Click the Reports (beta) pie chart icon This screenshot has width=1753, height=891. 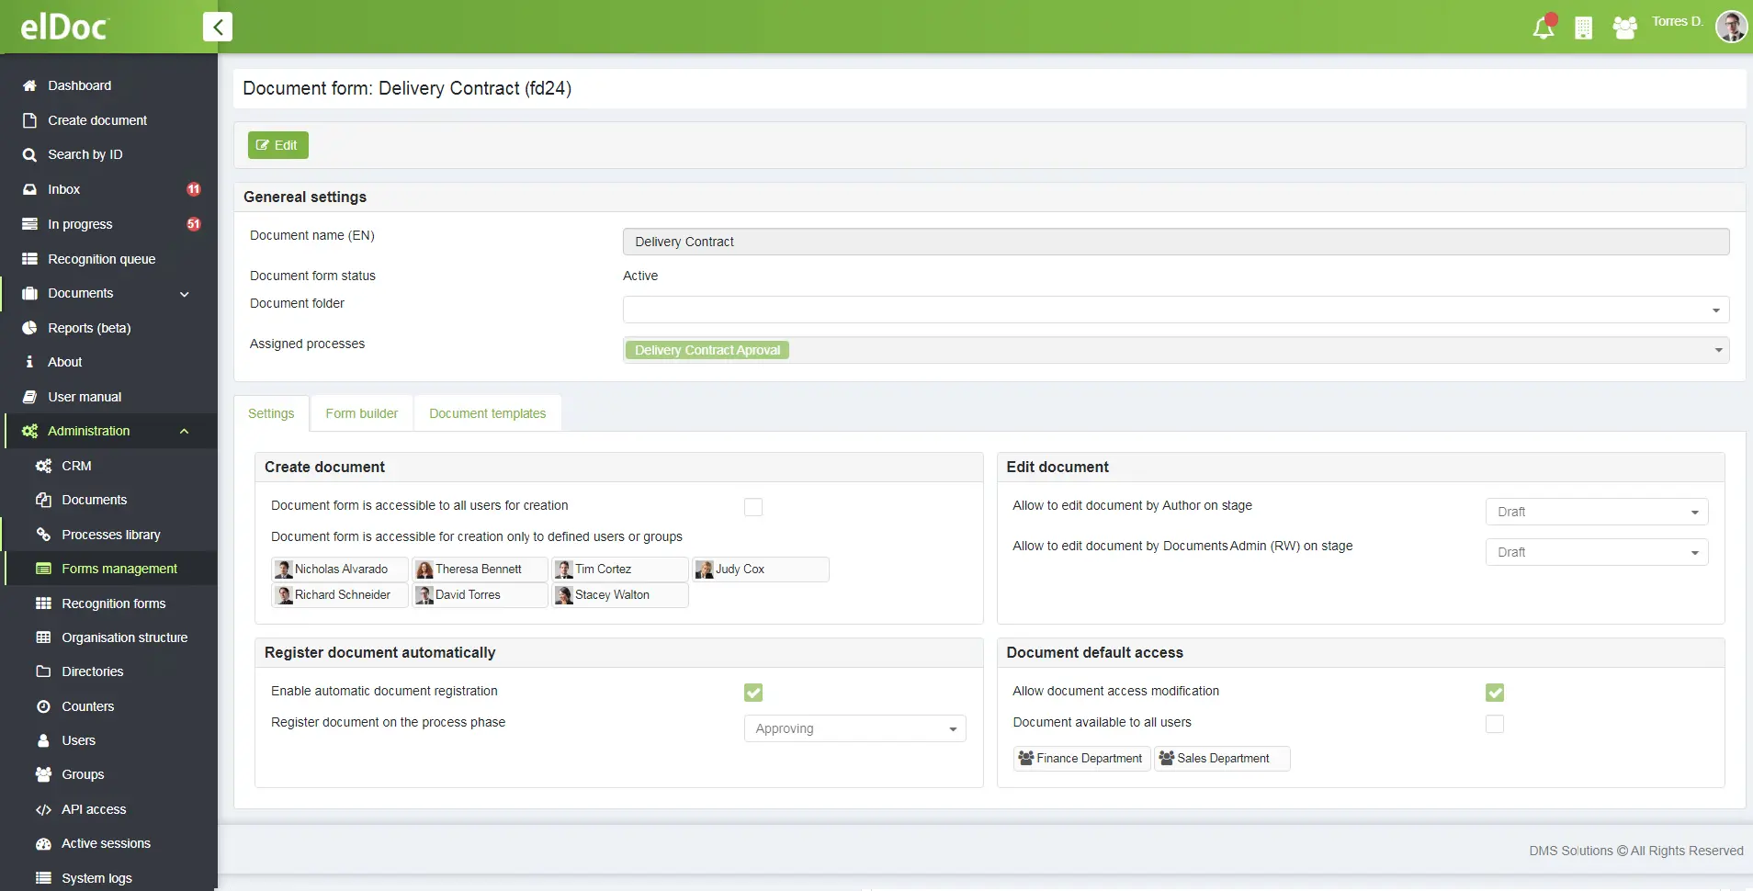[x=29, y=328]
